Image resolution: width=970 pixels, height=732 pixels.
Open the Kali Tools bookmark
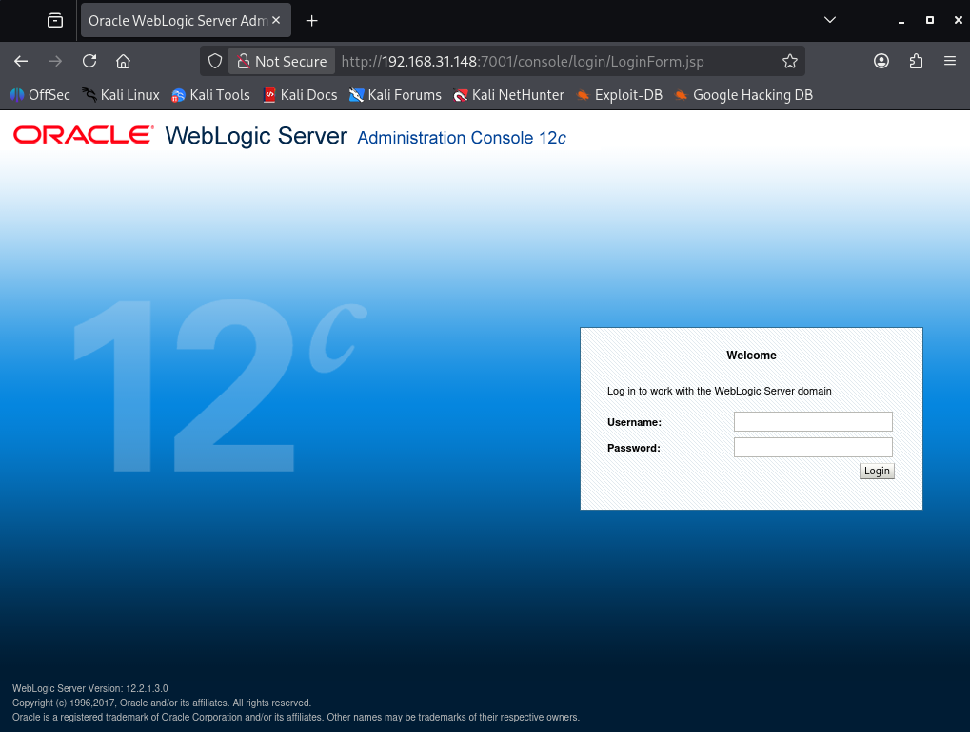210,95
